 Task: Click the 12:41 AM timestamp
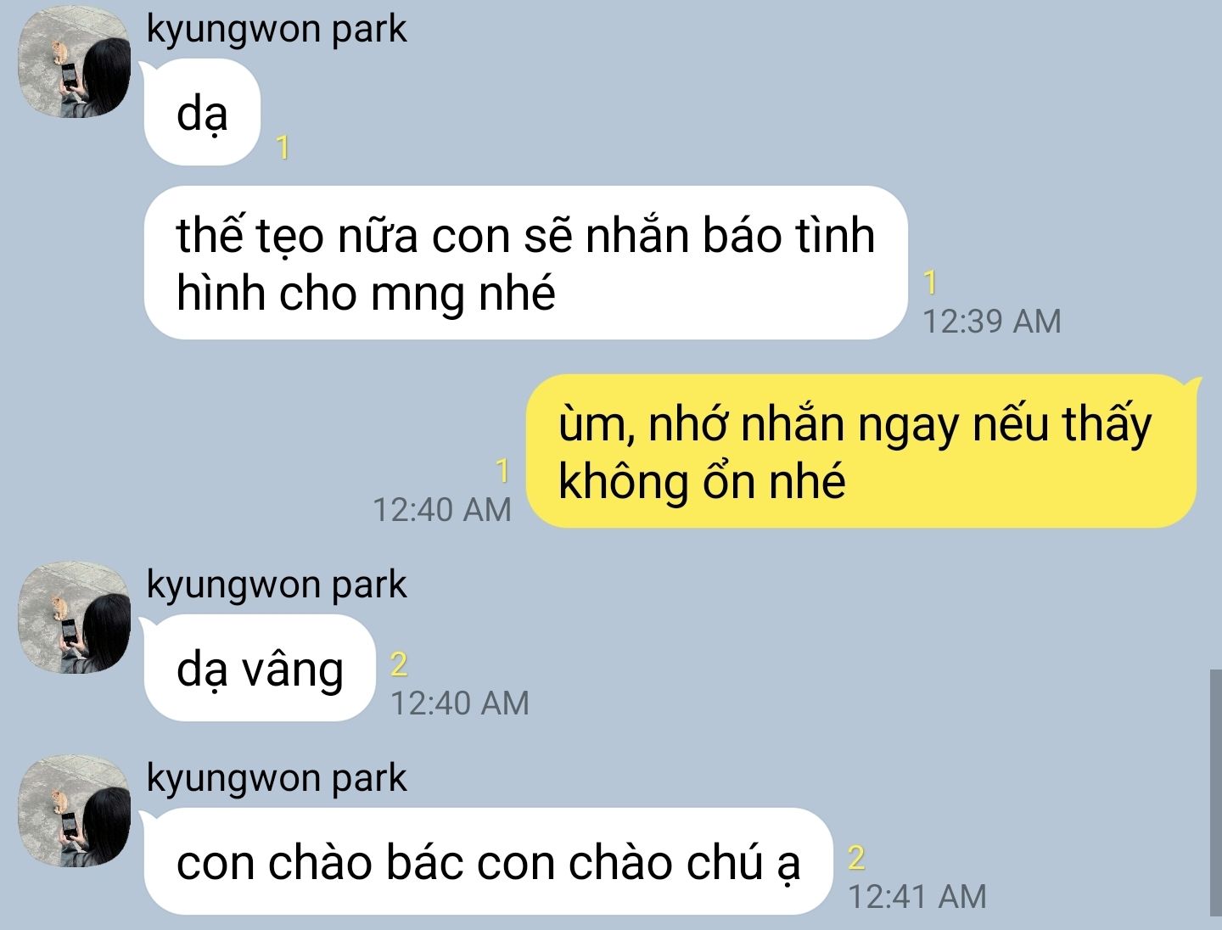[x=917, y=897]
